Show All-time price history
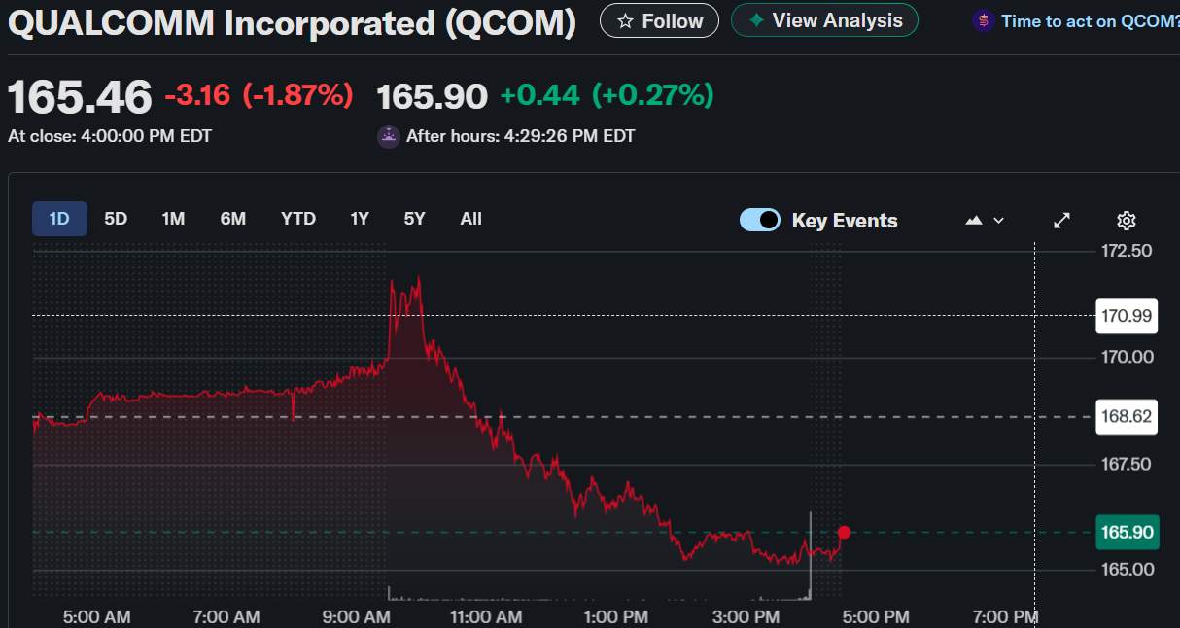The height and width of the screenshot is (628, 1180). pos(470,219)
